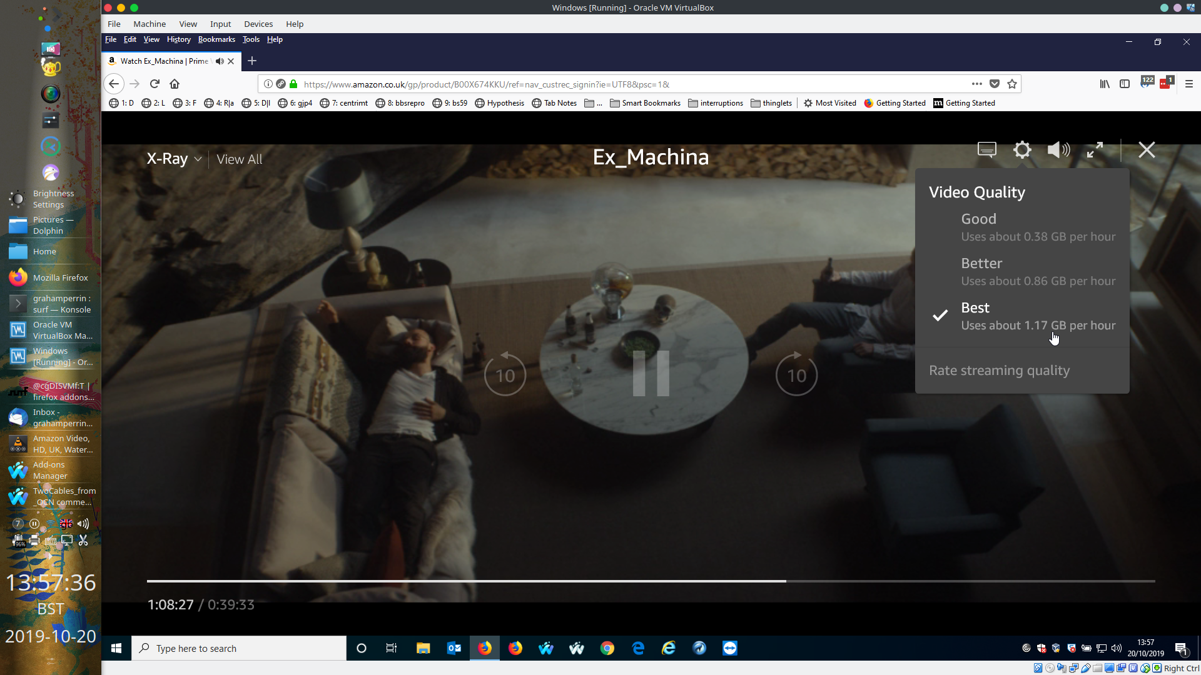Mute the Ex_Machina browser tab audio
Viewport: 1201px width, 675px height.
click(220, 61)
